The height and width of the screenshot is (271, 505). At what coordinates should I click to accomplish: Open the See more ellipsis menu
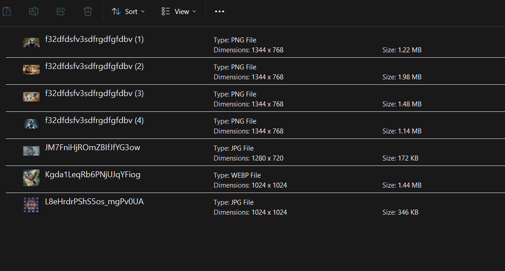coord(220,12)
